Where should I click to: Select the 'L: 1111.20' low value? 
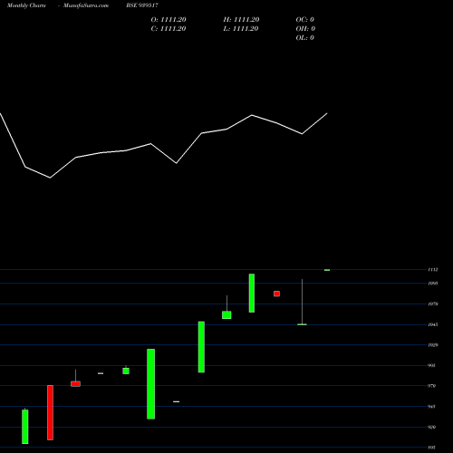tap(241, 29)
